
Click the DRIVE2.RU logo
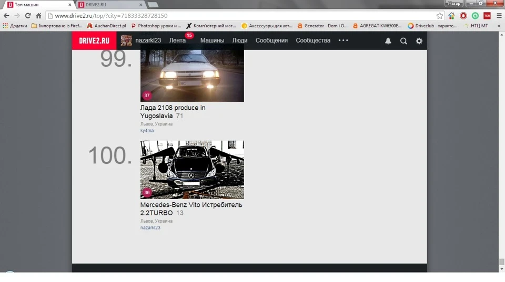pos(94,40)
